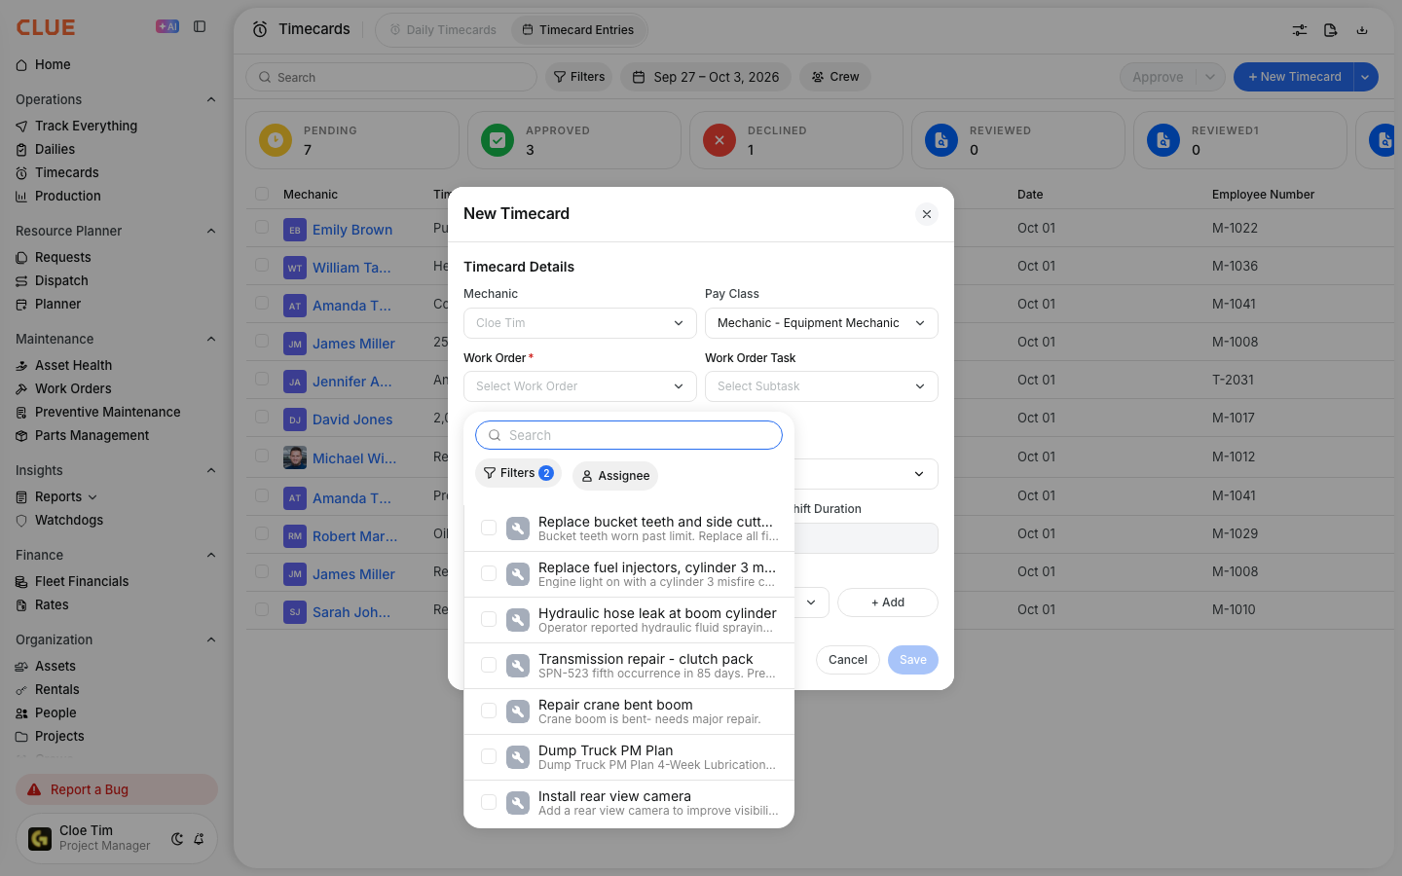Click the Reviewed status document icon
Screen dimensions: 1402x876
pyautogui.click(x=941, y=140)
